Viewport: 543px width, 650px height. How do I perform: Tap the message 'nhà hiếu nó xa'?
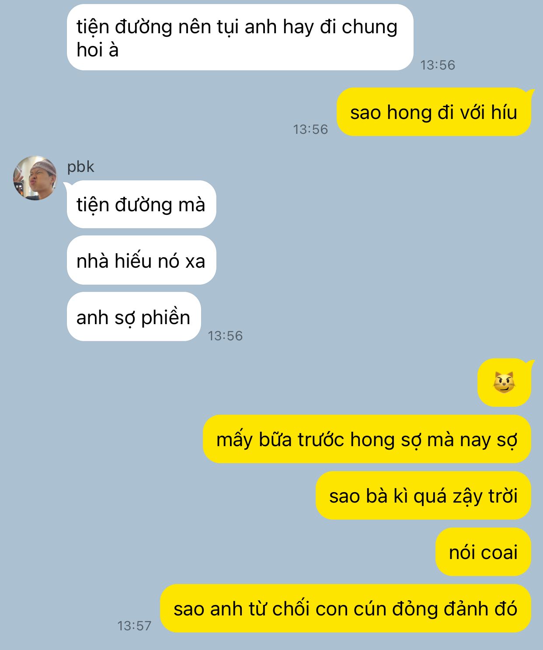[x=141, y=260]
